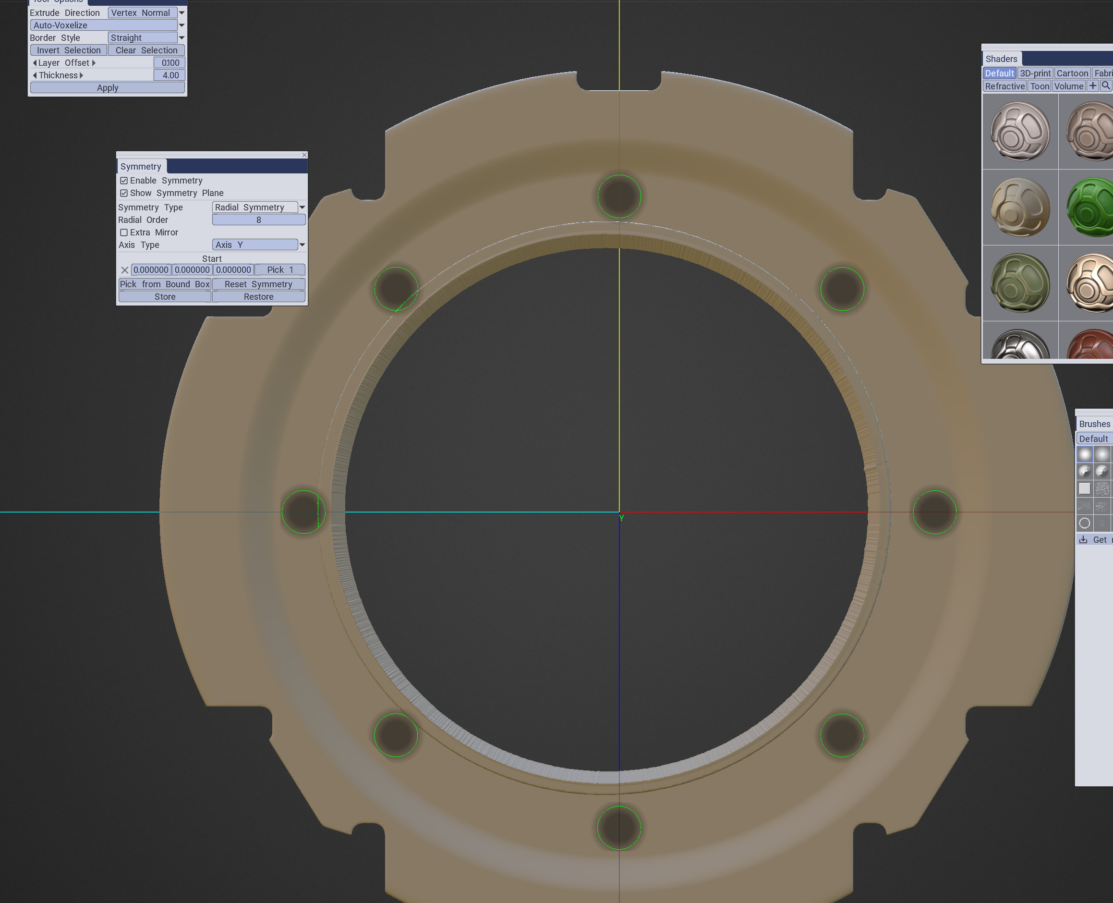Image resolution: width=1113 pixels, height=903 pixels.
Task: Select the green shader sphere
Action: tap(1089, 207)
